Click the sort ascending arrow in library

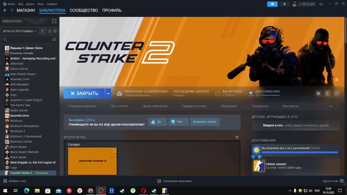[42, 31]
